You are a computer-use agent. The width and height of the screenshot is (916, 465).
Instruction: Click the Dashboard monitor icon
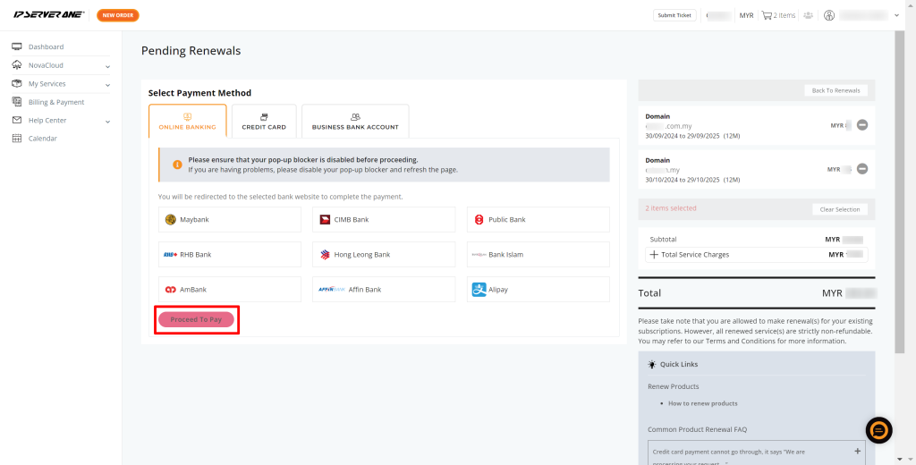17,46
